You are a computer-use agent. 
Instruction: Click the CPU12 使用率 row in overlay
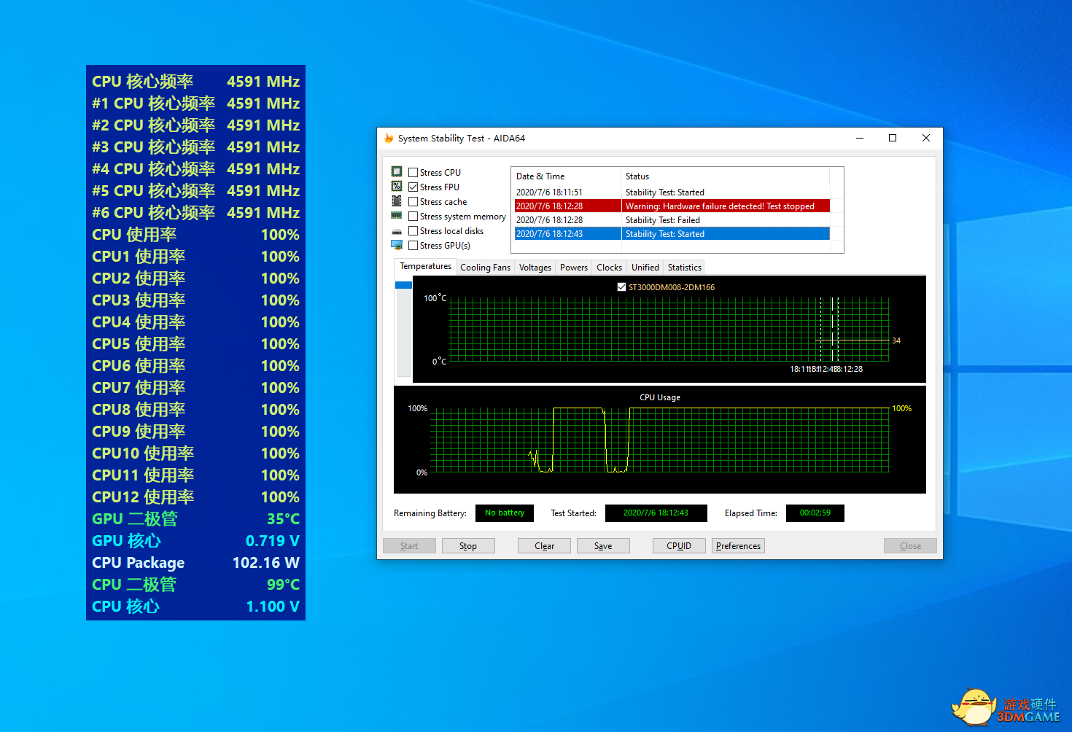(195, 497)
